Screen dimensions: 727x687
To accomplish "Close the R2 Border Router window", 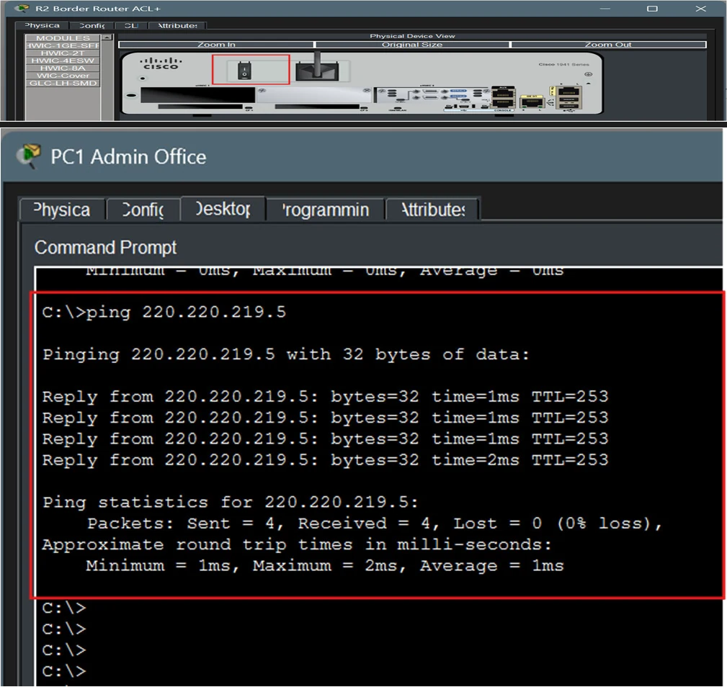I will pos(700,9).
